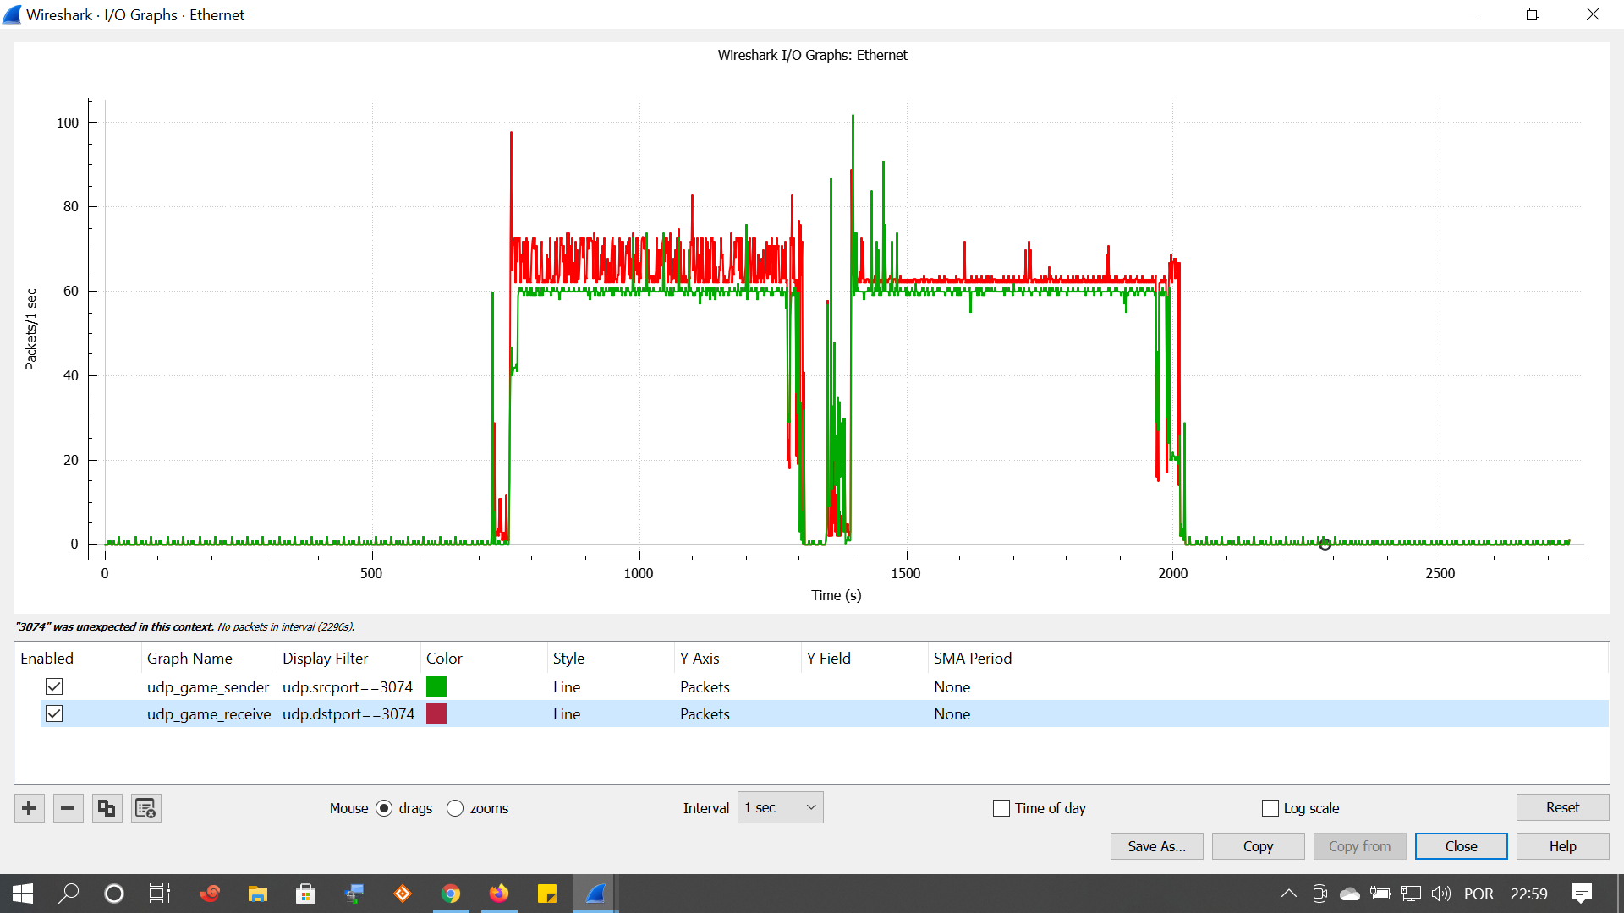Open the taskbar search icon
The image size is (1624, 913).
(69, 894)
